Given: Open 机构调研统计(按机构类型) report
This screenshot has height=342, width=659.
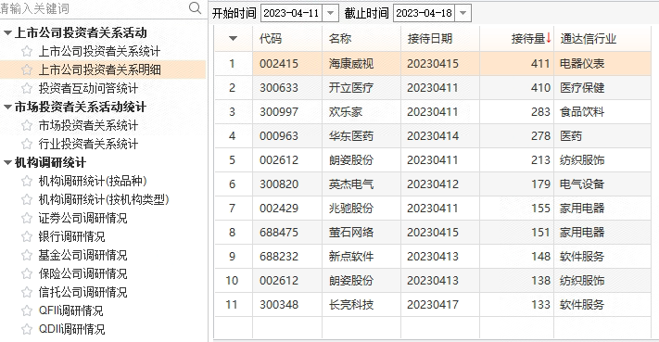Looking at the screenshot, I should click(x=104, y=199).
